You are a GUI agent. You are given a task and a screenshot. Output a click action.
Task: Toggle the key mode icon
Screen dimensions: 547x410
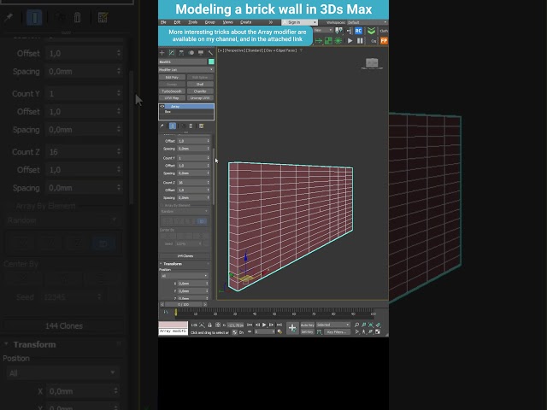250,332
